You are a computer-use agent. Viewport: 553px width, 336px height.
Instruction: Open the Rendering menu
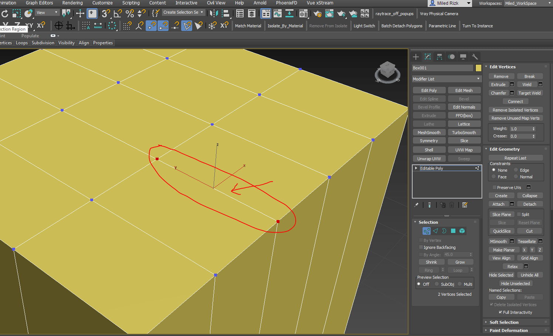tap(72, 3)
